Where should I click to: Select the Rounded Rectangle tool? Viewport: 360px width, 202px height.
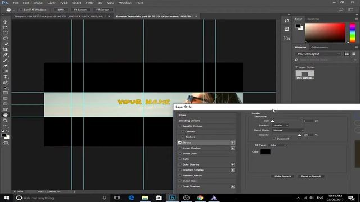5,99
